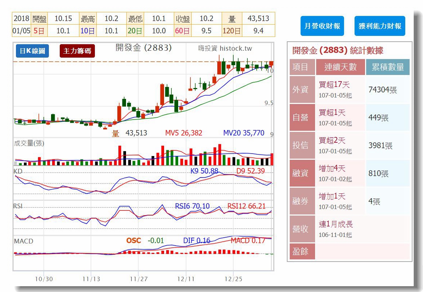Click the 增加4天 margin financing value

point(332,168)
